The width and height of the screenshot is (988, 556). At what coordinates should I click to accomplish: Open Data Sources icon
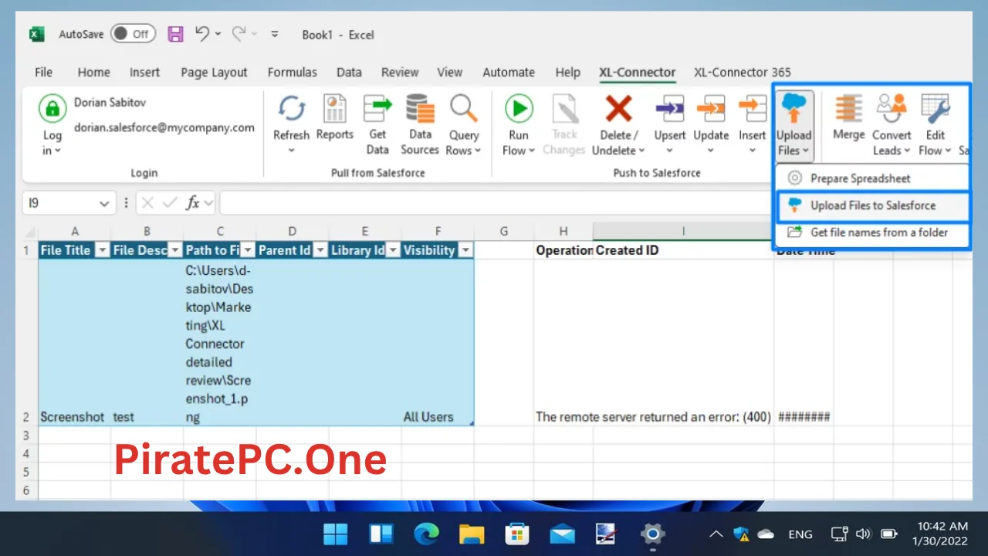tap(420, 108)
